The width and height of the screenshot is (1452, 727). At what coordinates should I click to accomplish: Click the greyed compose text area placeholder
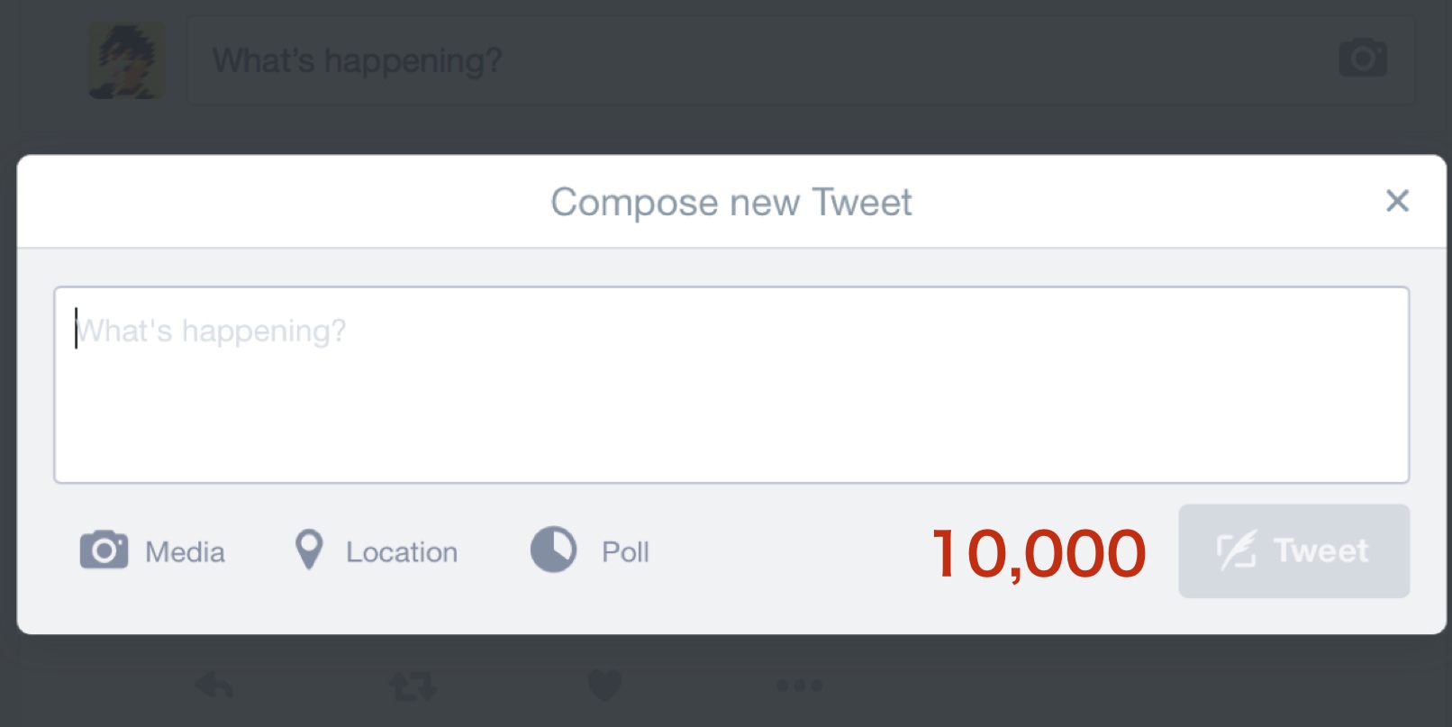(x=210, y=330)
